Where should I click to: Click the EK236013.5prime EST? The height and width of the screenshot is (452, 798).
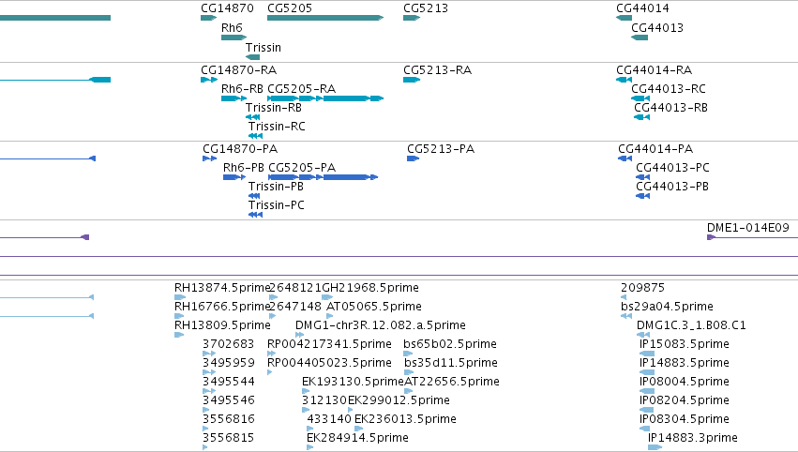tap(359, 429)
